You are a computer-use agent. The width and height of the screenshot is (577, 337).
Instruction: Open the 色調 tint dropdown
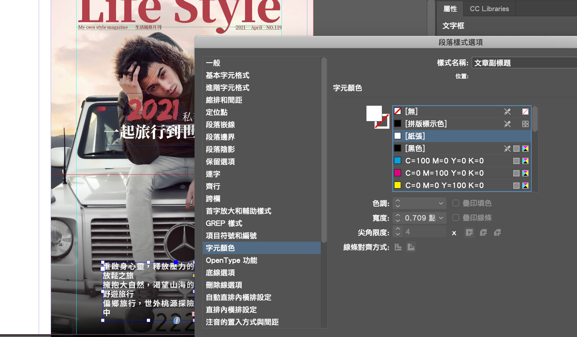(x=441, y=203)
